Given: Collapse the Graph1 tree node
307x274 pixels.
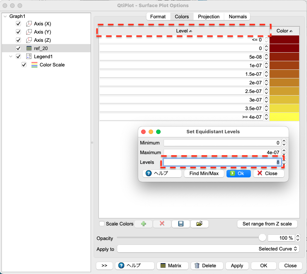Looking at the screenshot, I should (5, 16).
